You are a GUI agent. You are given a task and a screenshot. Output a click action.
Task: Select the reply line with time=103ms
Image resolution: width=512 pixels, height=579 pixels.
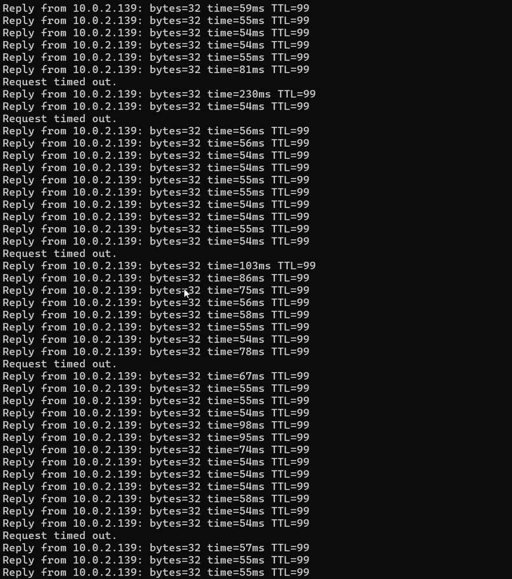[x=159, y=266]
